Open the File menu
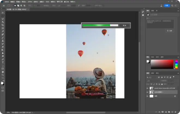Image resolution: width=180 pixels, height=114 pixels. pyautogui.click(x=7, y=2)
